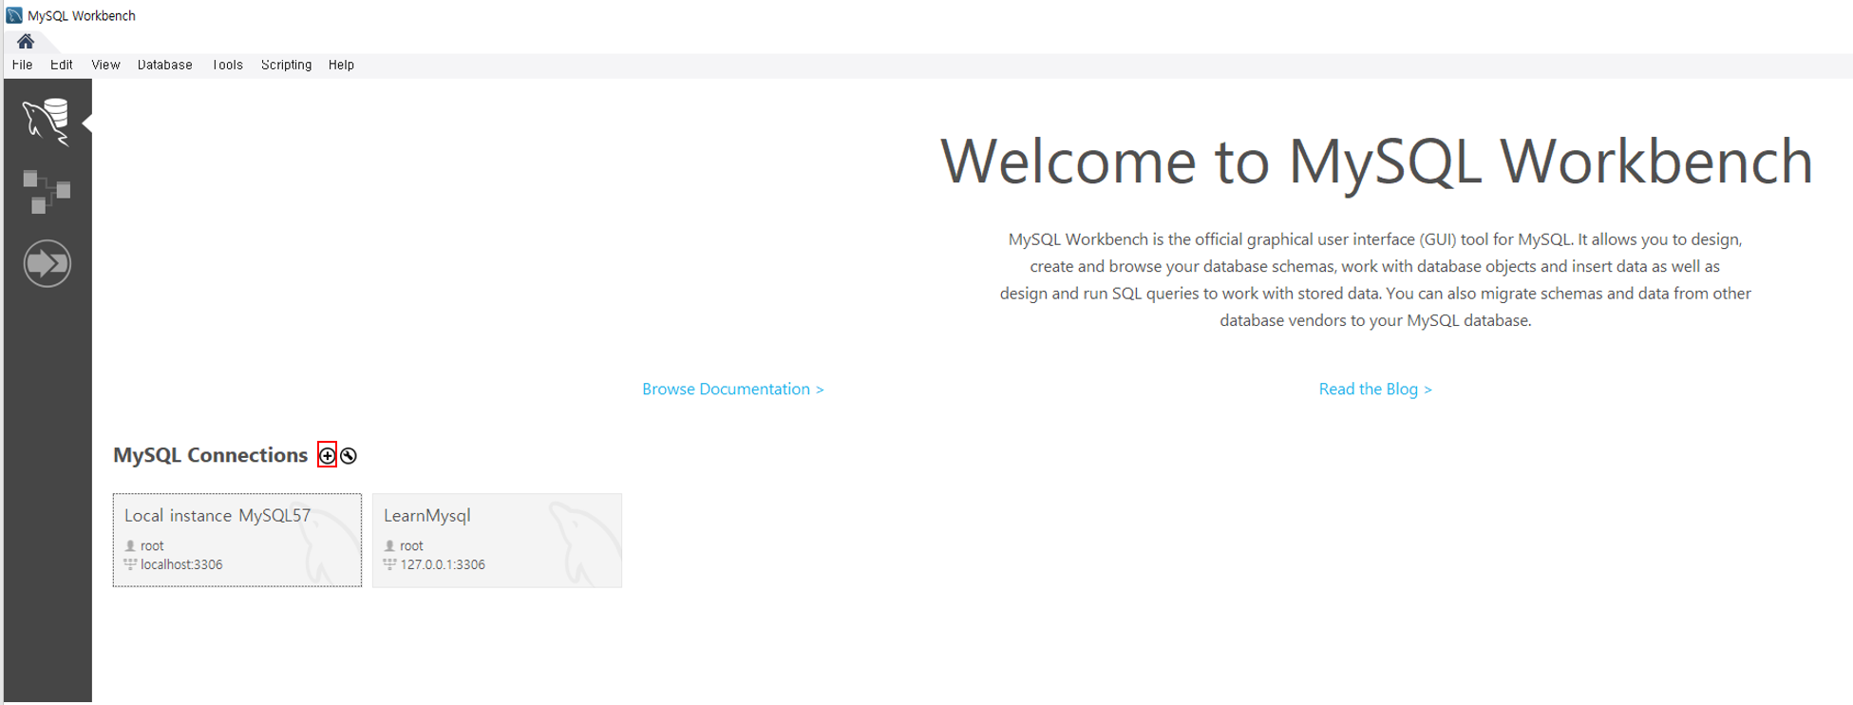Open the Scripting menu
Screen dimensions: 1853x705
pos(286,65)
